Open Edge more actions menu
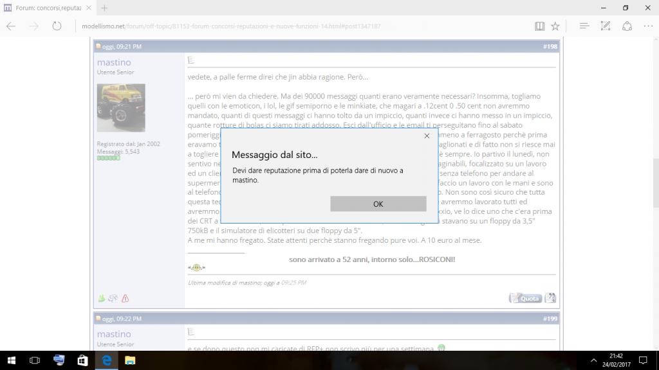659x370 pixels. 647,26
